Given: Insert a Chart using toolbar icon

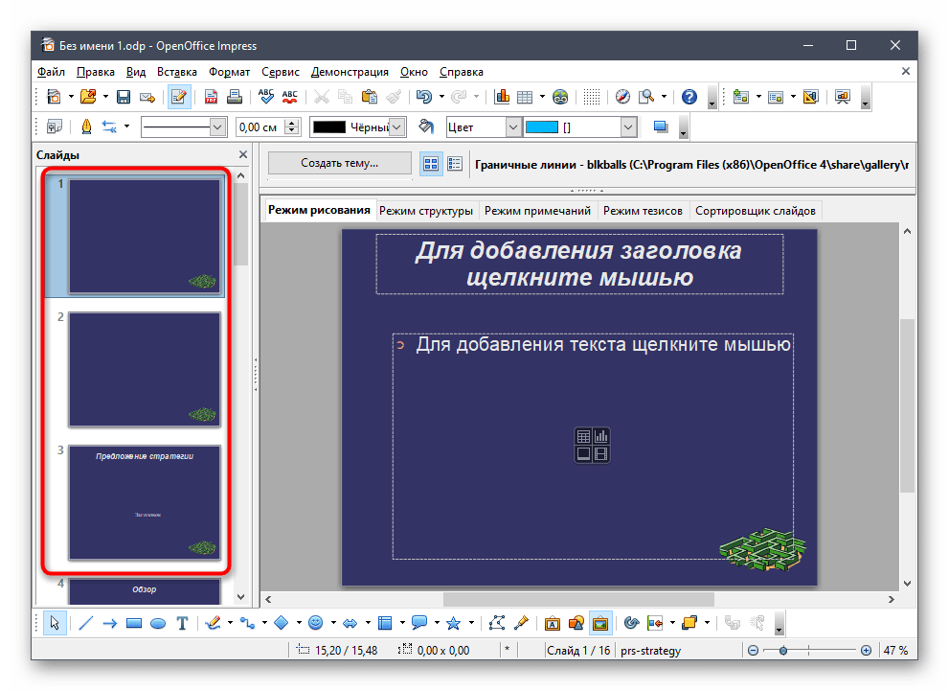Looking at the screenshot, I should point(502,97).
